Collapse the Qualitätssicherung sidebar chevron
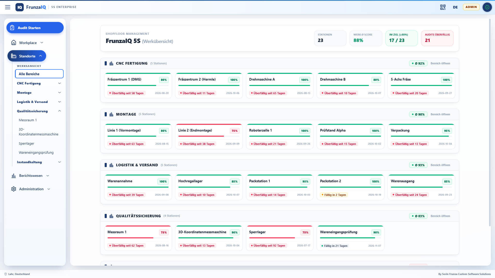Viewport: 495px width, 278px height. [x=60, y=111]
